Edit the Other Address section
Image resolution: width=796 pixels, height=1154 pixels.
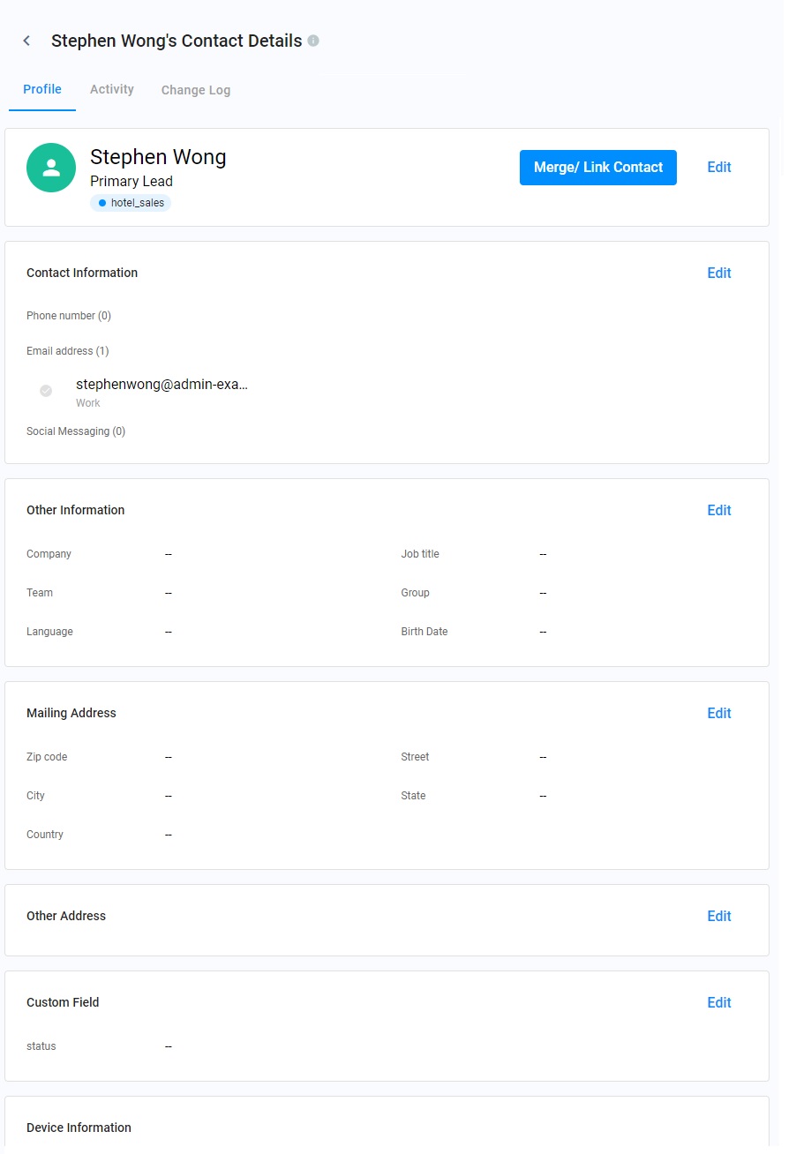click(x=719, y=917)
